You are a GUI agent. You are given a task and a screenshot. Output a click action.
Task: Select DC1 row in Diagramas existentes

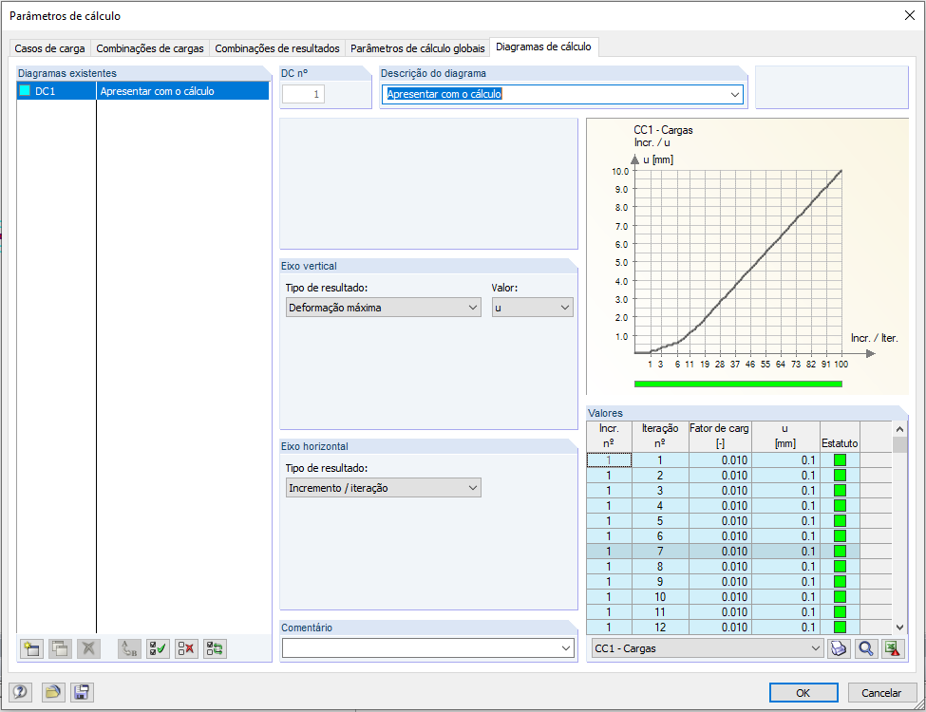[142, 91]
